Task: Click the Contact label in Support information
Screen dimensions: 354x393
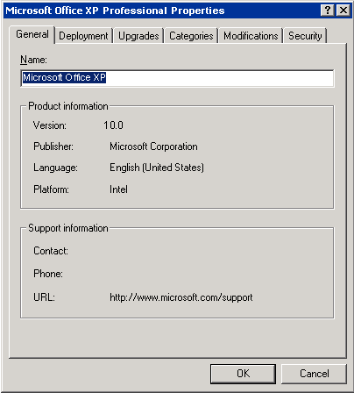Action: click(x=51, y=251)
